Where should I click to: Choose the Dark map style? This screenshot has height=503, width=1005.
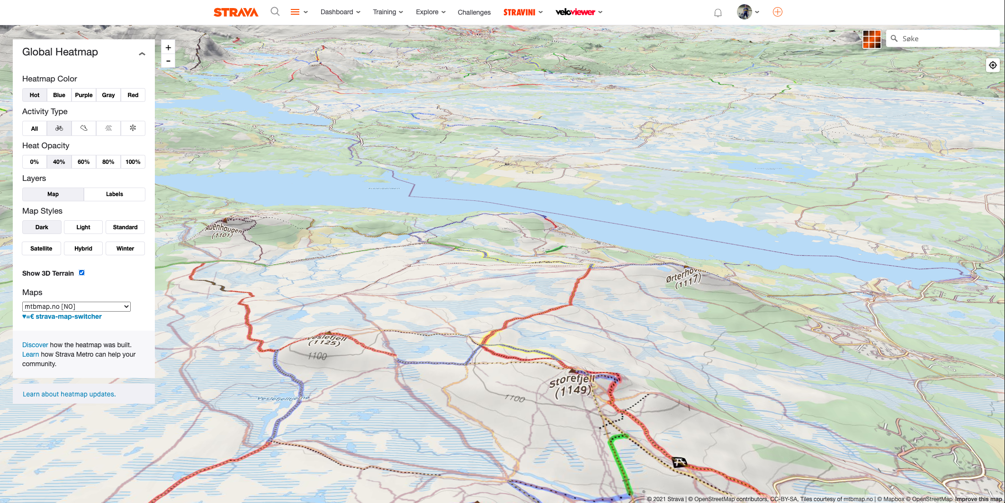click(42, 227)
